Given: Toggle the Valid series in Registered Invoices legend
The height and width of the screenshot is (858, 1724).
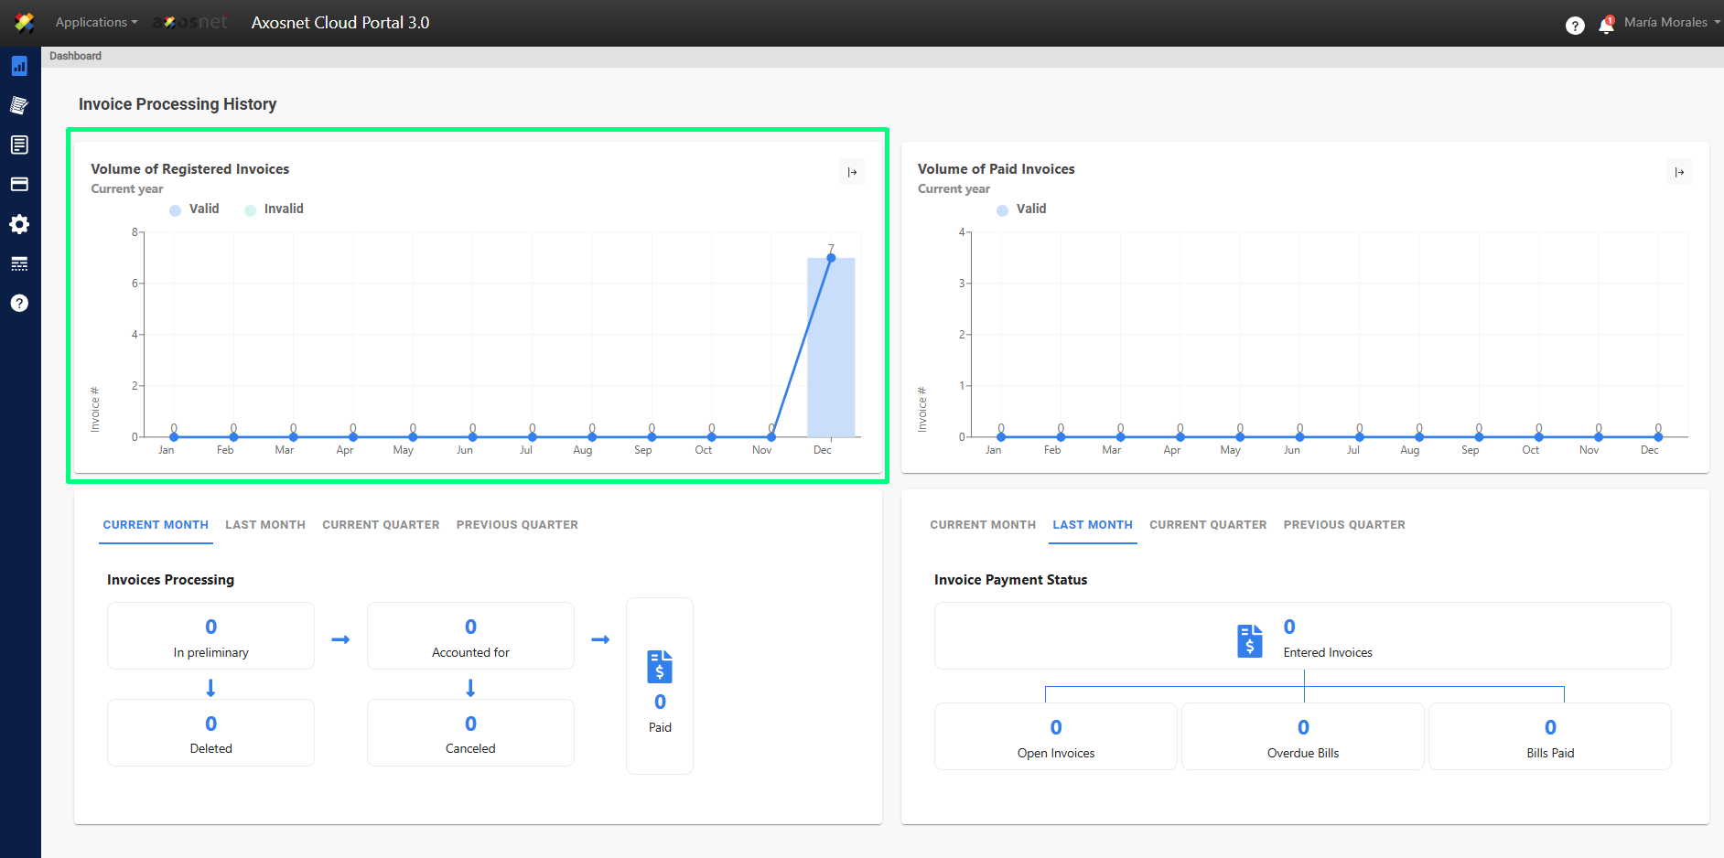Looking at the screenshot, I should click(x=195, y=209).
